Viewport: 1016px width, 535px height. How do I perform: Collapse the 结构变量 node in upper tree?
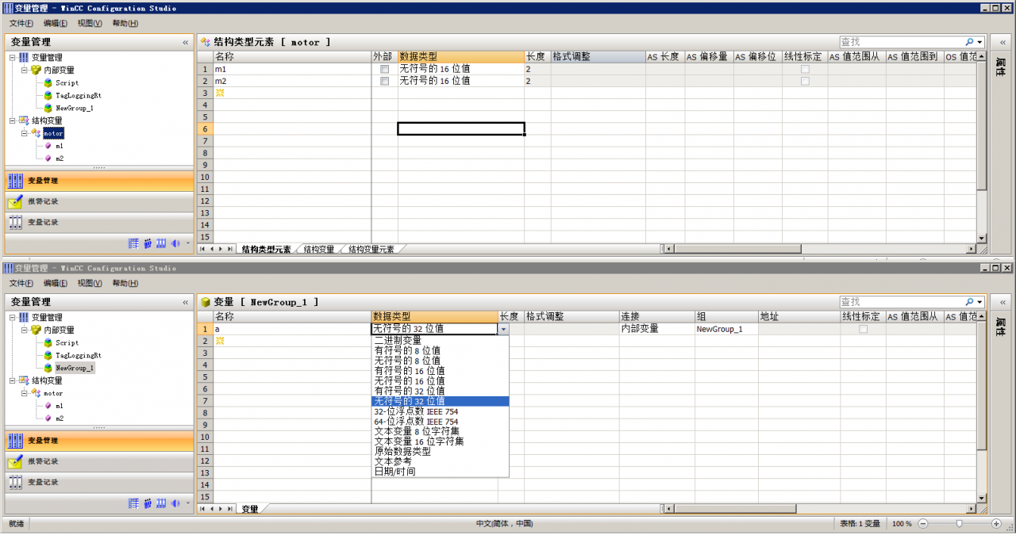12,120
